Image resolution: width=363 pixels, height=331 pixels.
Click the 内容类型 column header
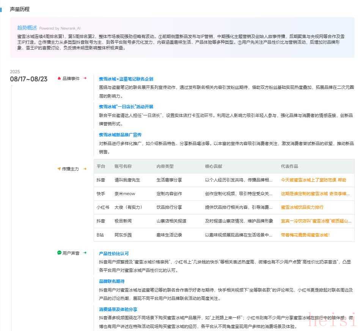165,166
